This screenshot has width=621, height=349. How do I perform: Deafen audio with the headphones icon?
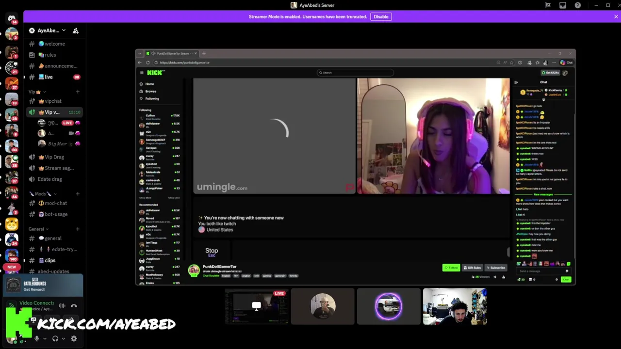pyautogui.click(x=55, y=339)
